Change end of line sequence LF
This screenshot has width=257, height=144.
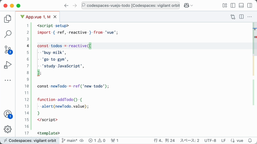[x=223, y=140]
